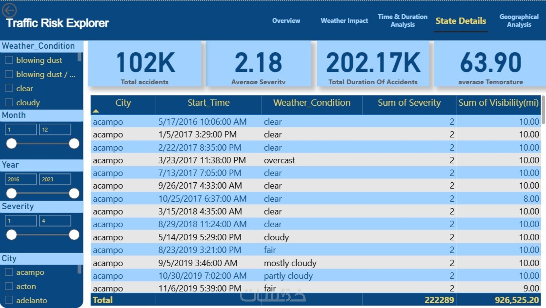Click the 202.17K Total Duration card
Image resolution: width=546 pixels, height=308 pixels.
373,63
